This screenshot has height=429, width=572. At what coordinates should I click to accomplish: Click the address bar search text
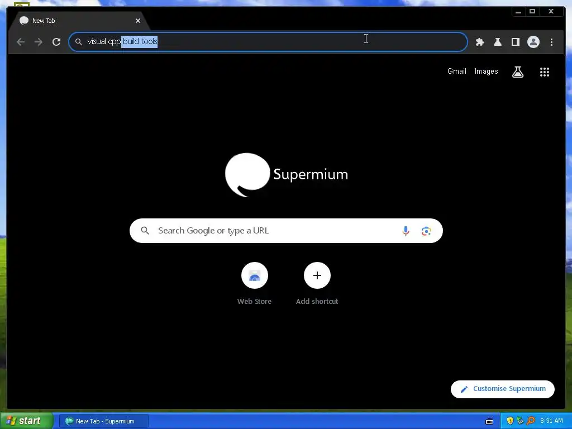122,41
